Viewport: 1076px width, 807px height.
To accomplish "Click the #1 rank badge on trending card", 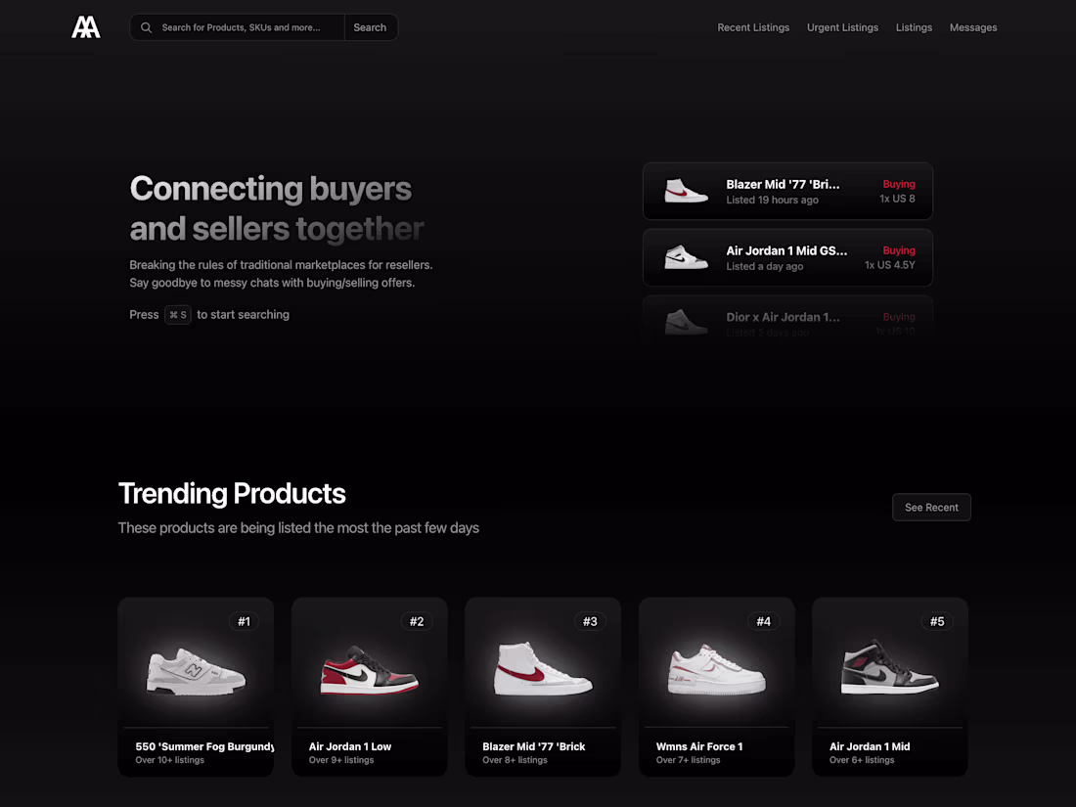I will (245, 621).
